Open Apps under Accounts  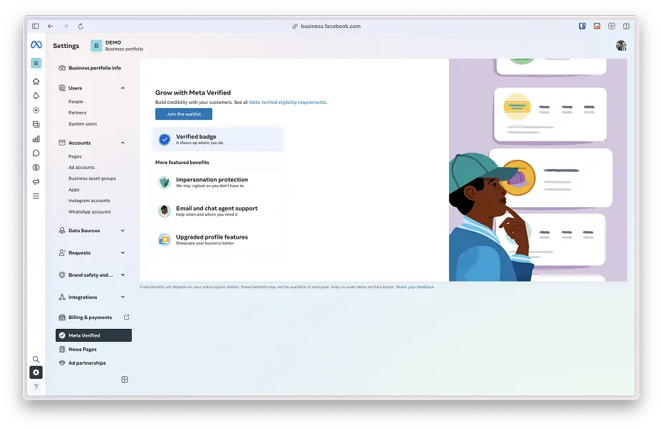tap(74, 189)
